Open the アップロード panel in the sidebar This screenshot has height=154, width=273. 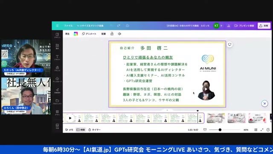pos(57,80)
